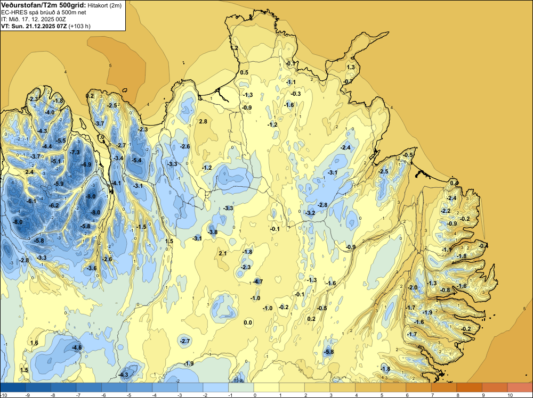Click the -0.3 temperature value
This screenshot has height=398, width=533.
point(296,94)
